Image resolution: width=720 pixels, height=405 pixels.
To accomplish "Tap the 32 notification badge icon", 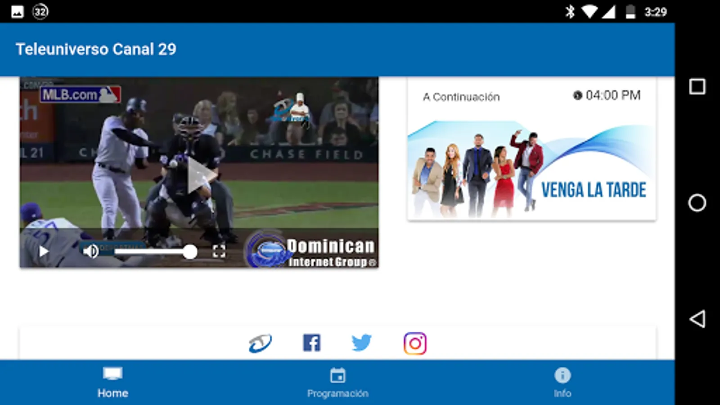I will tap(40, 12).
